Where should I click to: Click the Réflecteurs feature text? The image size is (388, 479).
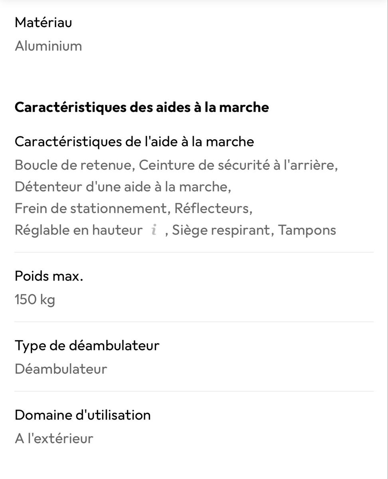(212, 208)
